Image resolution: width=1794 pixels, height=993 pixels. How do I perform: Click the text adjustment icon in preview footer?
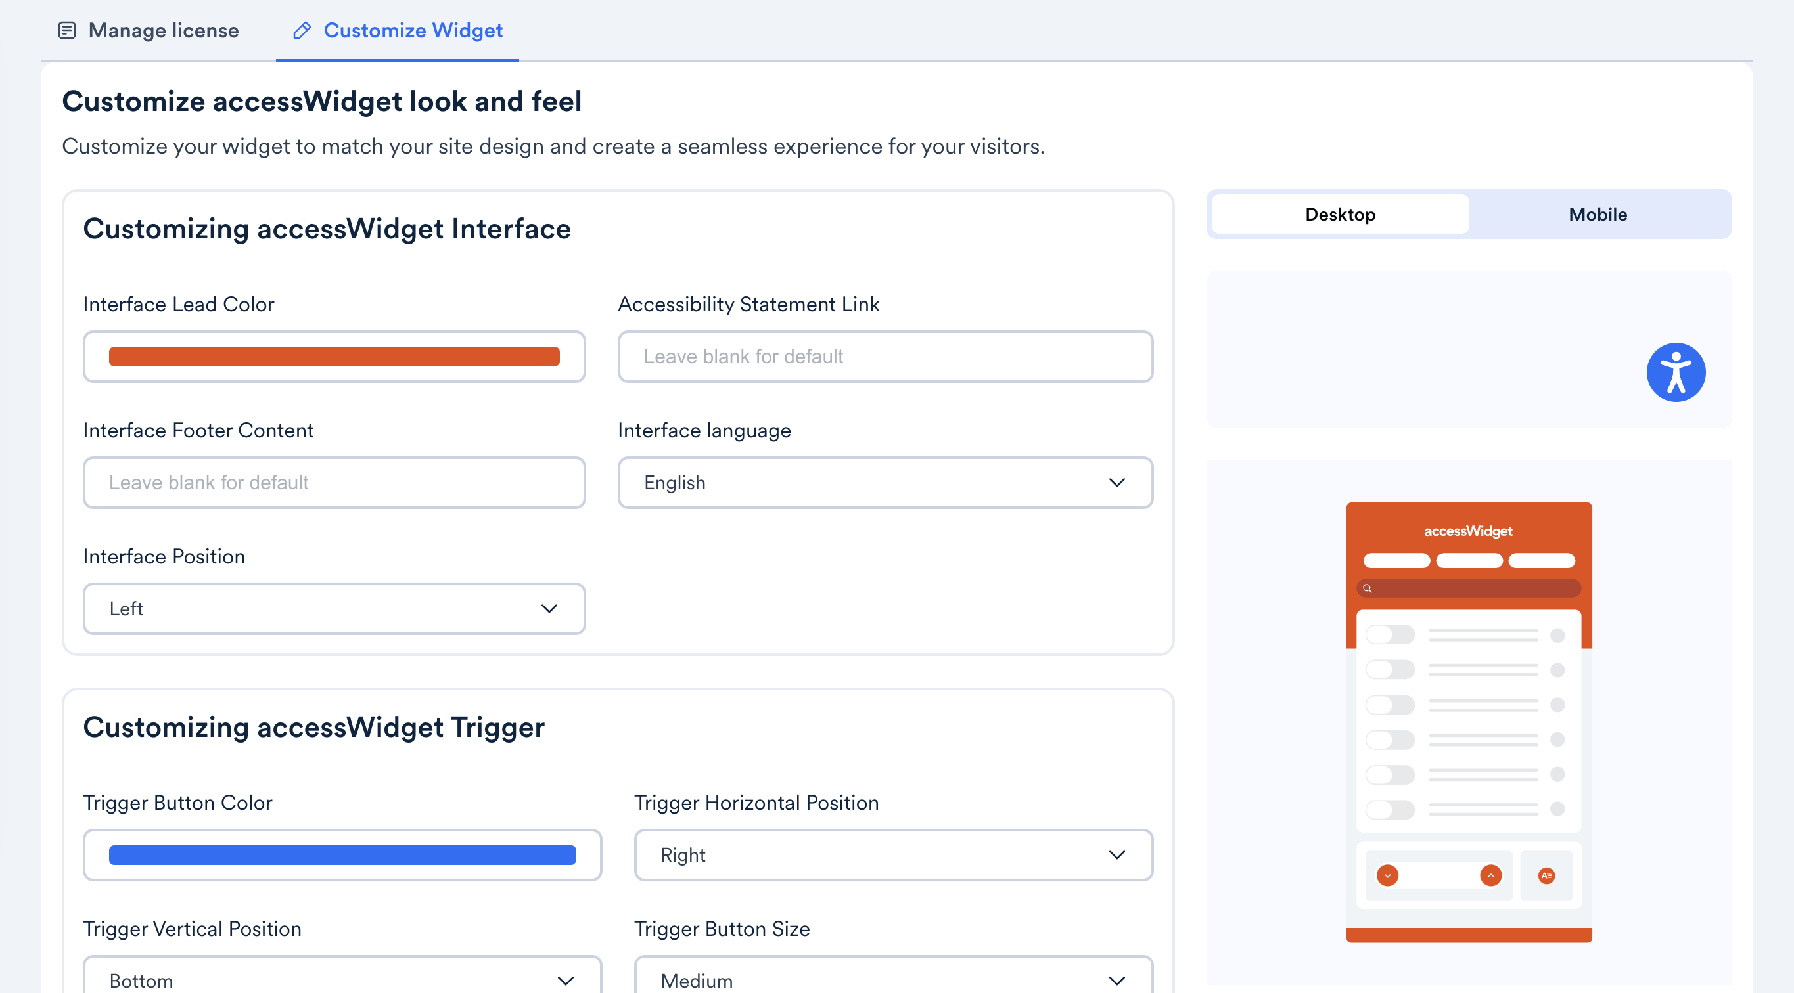point(1547,875)
